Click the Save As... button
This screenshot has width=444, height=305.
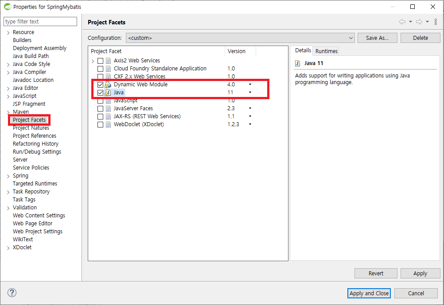[x=377, y=38]
